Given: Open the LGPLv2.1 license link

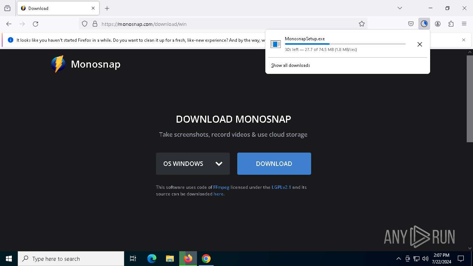Looking at the screenshot, I should pyautogui.click(x=281, y=187).
